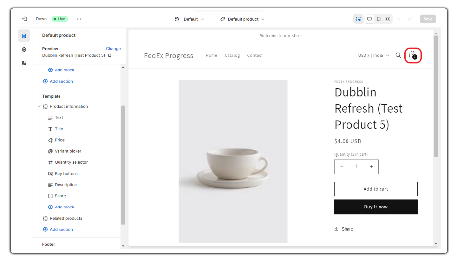This screenshot has width=457, height=261.
Task: Open the Contact navigation link
Action: tap(255, 55)
